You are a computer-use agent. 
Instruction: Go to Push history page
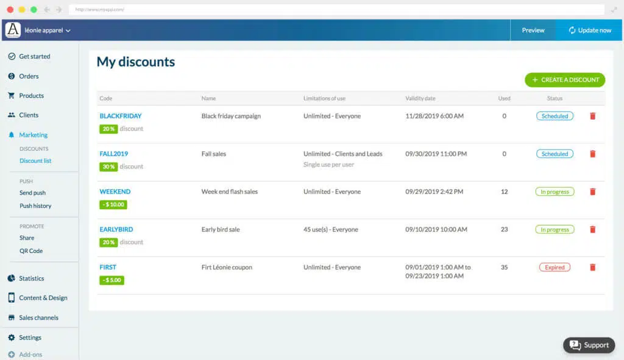point(35,206)
